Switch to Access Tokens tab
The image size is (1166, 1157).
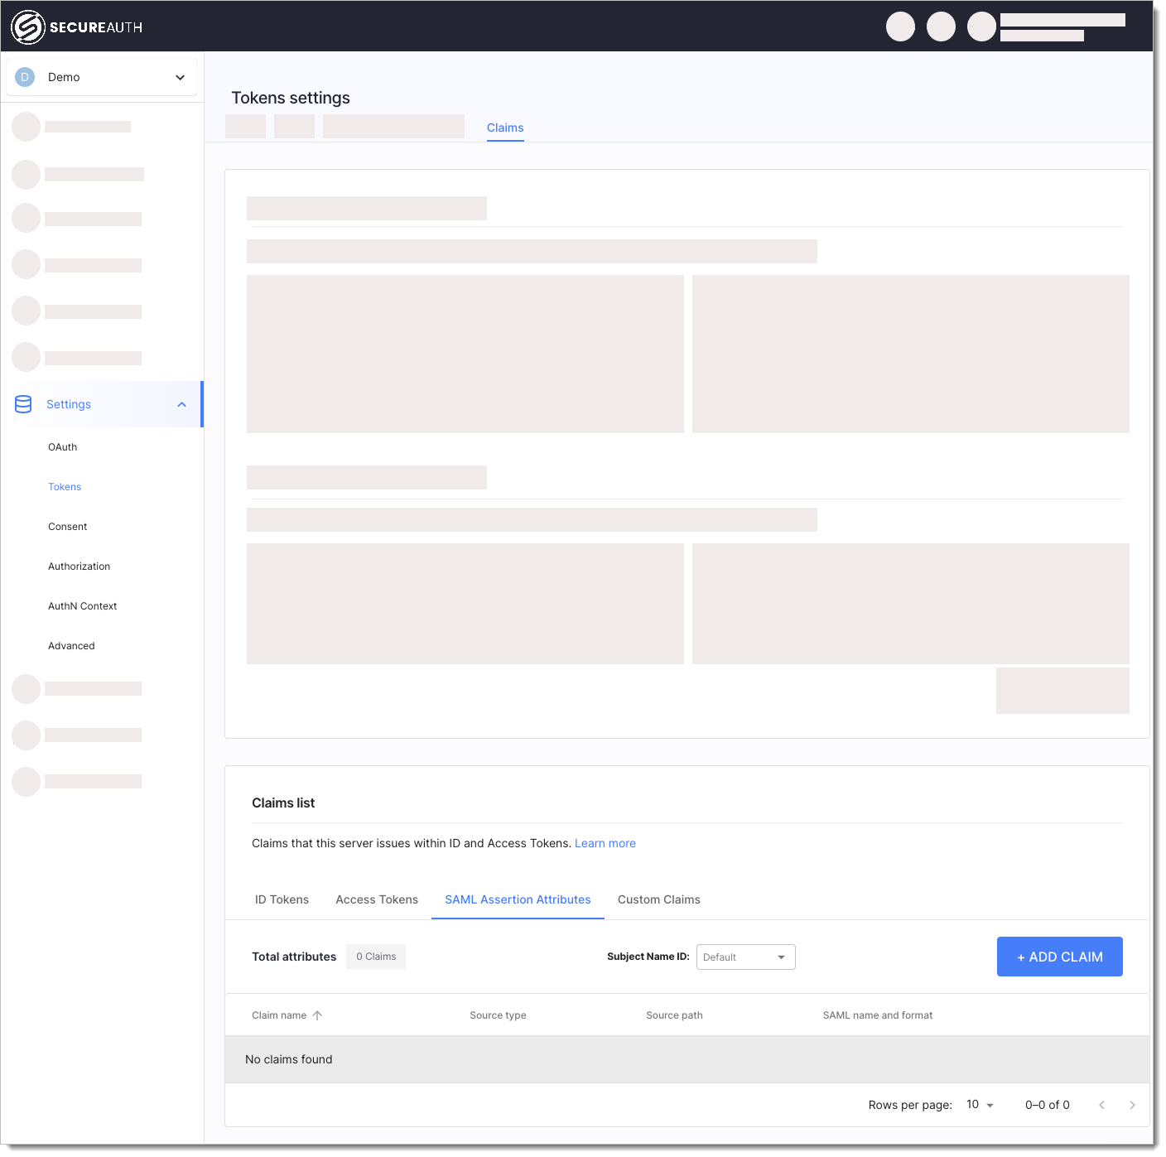[x=377, y=899]
